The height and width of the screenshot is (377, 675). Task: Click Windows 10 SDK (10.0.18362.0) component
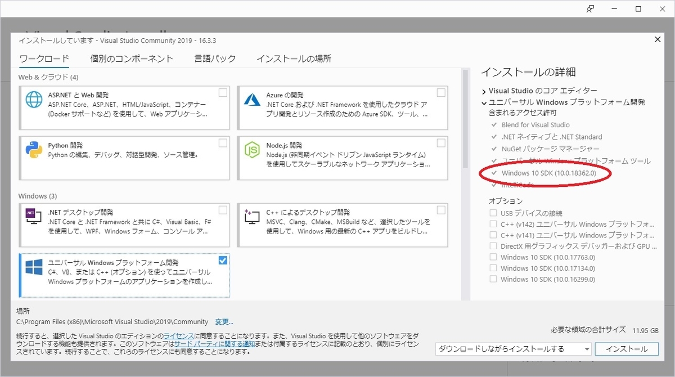[549, 173]
